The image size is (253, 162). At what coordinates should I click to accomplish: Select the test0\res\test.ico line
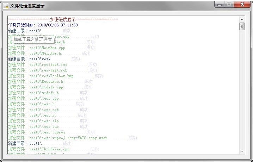pyautogui.click(x=53, y=65)
